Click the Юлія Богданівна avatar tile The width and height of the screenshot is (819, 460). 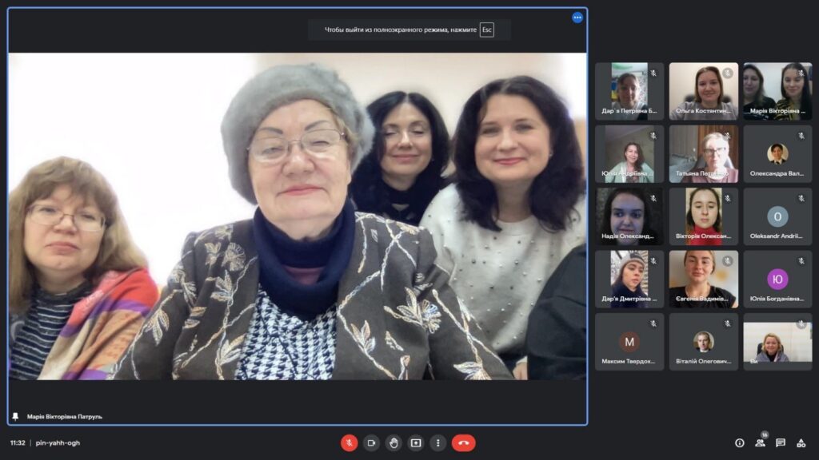(777, 280)
